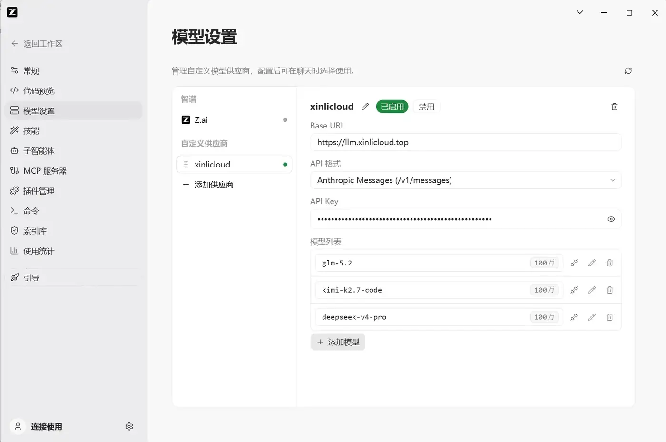The height and width of the screenshot is (442, 666).
Task: Click the deepseek-v4-pro model name field
Action: click(x=439, y=317)
